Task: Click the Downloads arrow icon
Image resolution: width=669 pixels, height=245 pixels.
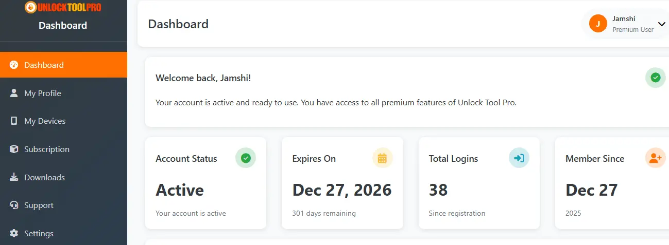Action: pyautogui.click(x=14, y=177)
